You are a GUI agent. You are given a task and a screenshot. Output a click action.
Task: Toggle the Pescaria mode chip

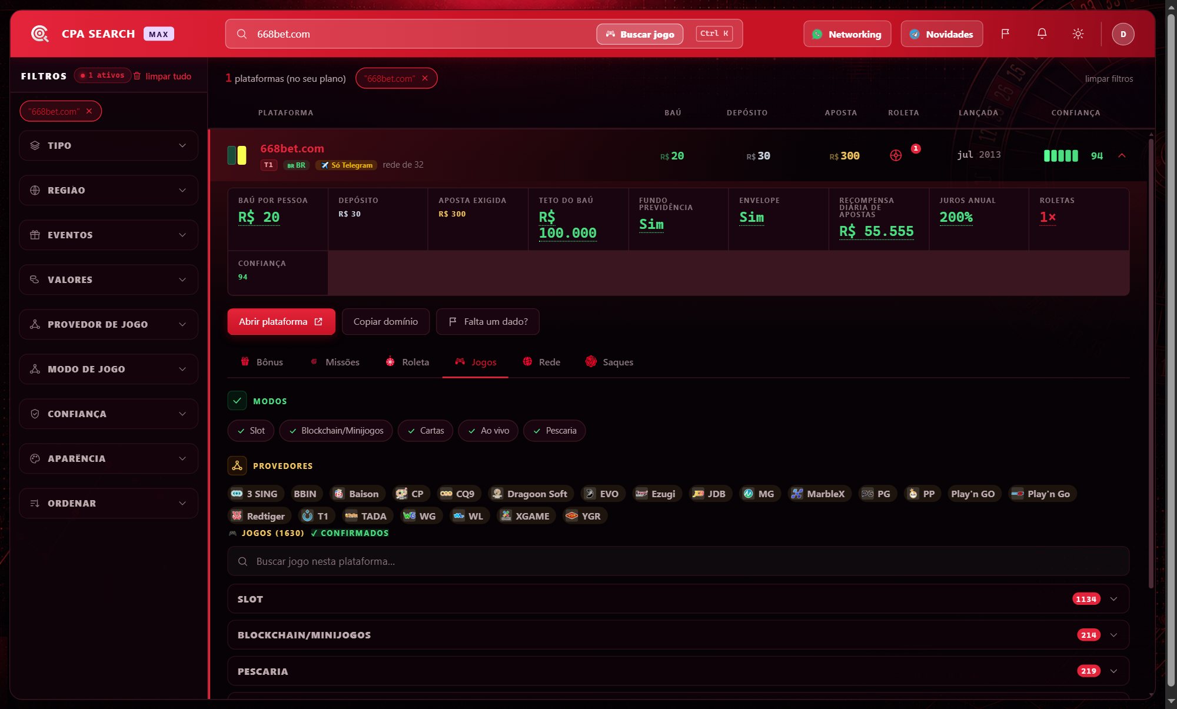[x=554, y=431]
